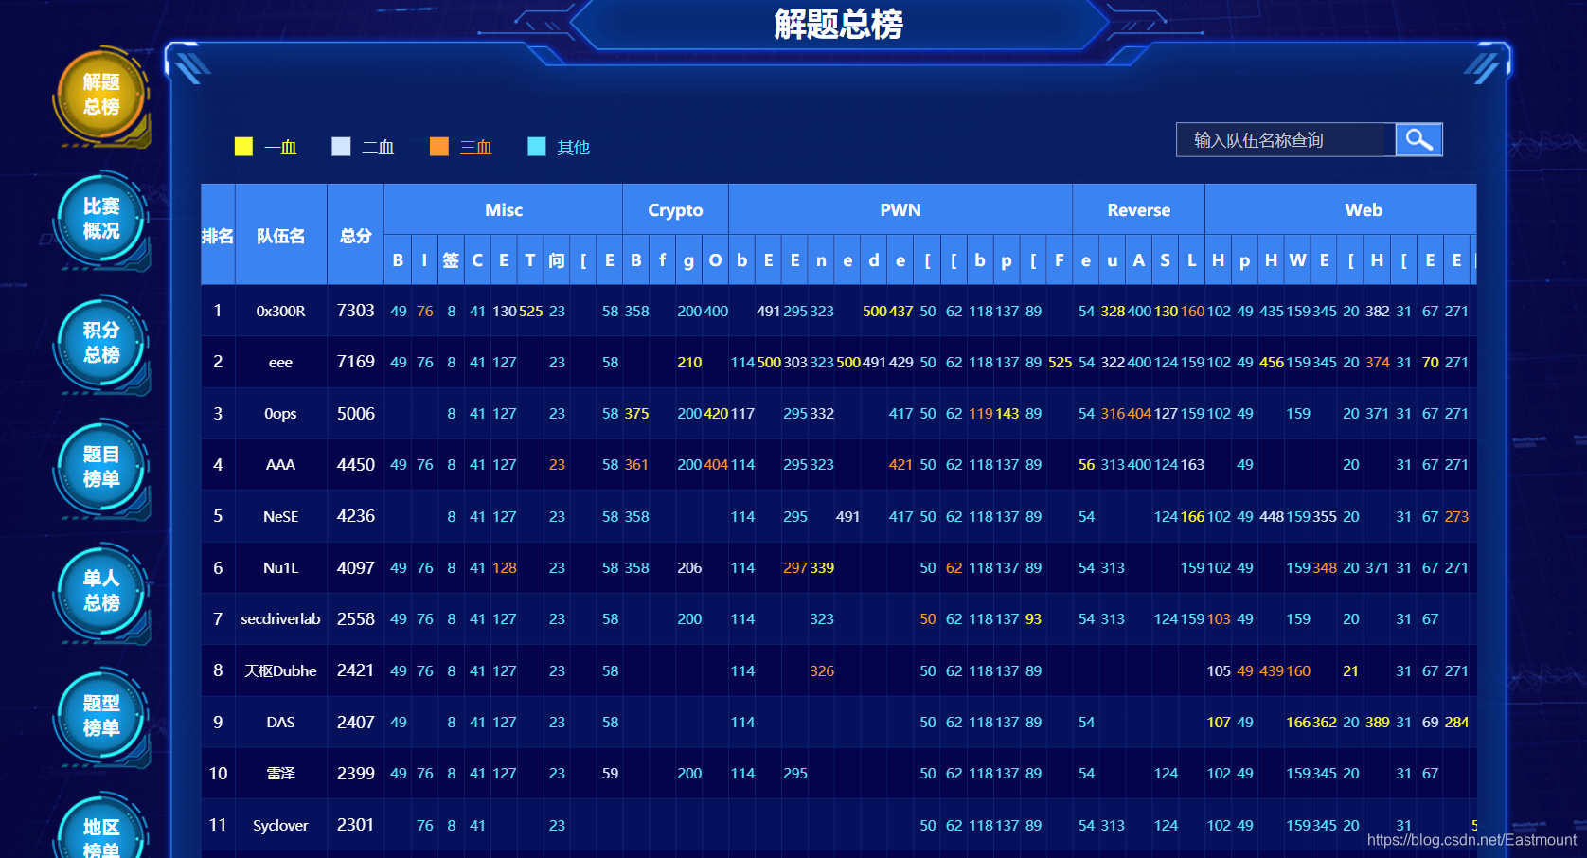The height and width of the screenshot is (858, 1587).
Task: Click the orange 361 score in AAA row
Action: [637, 465]
